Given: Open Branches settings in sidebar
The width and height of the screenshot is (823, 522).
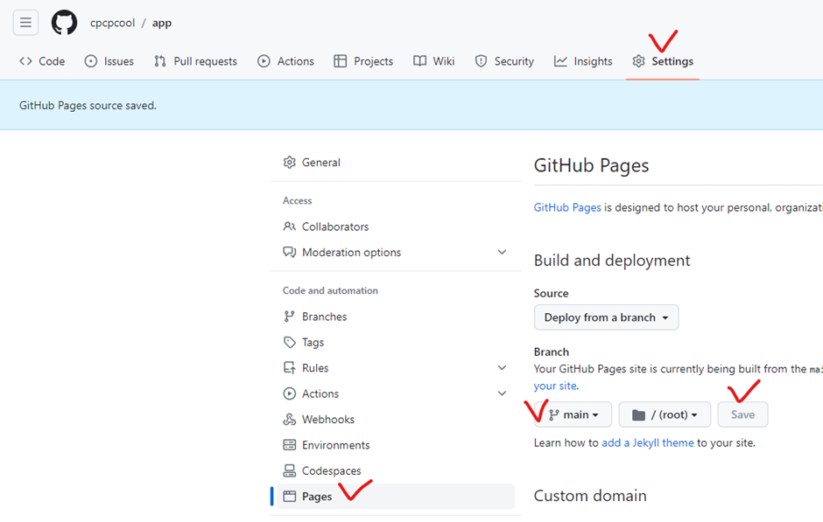Looking at the screenshot, I should click(x=396, y=317).
